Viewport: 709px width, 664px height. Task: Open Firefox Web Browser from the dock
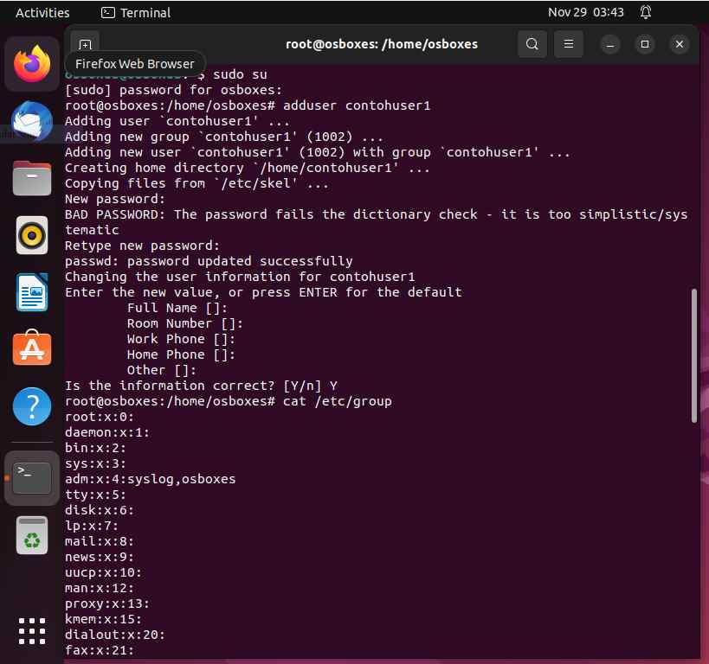(x=32, y=64)
